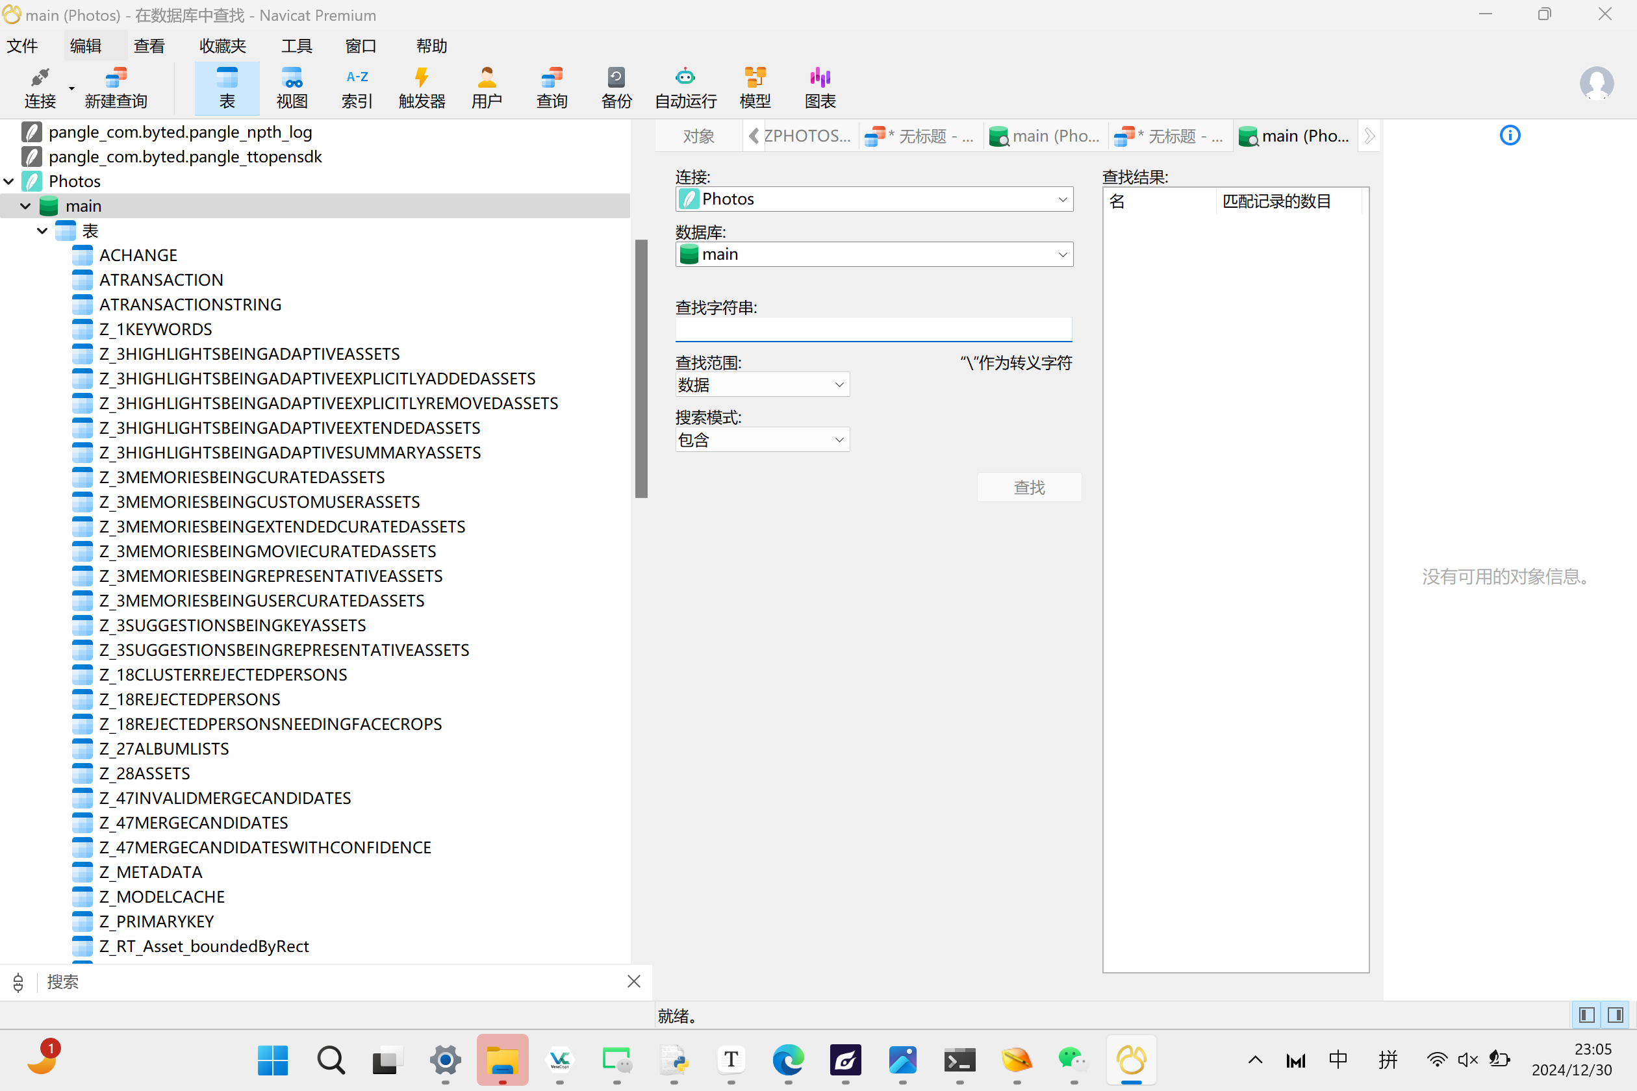Open the Trigger (触发器) toolbar button
1637x1091 pixels.
422,88
